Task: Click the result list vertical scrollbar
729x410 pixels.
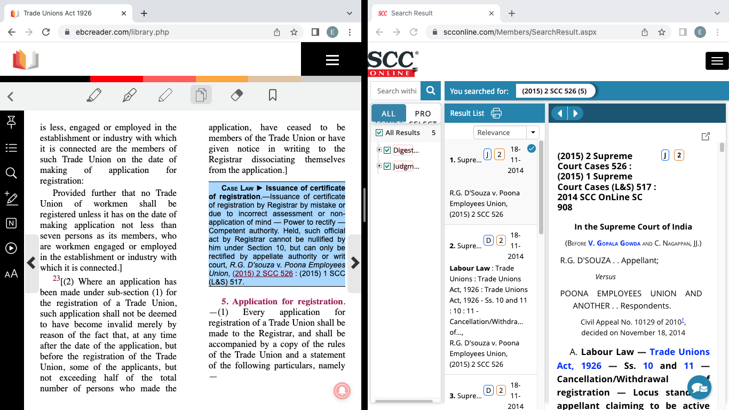Action: pyautogui.click(x=541, y=187)
